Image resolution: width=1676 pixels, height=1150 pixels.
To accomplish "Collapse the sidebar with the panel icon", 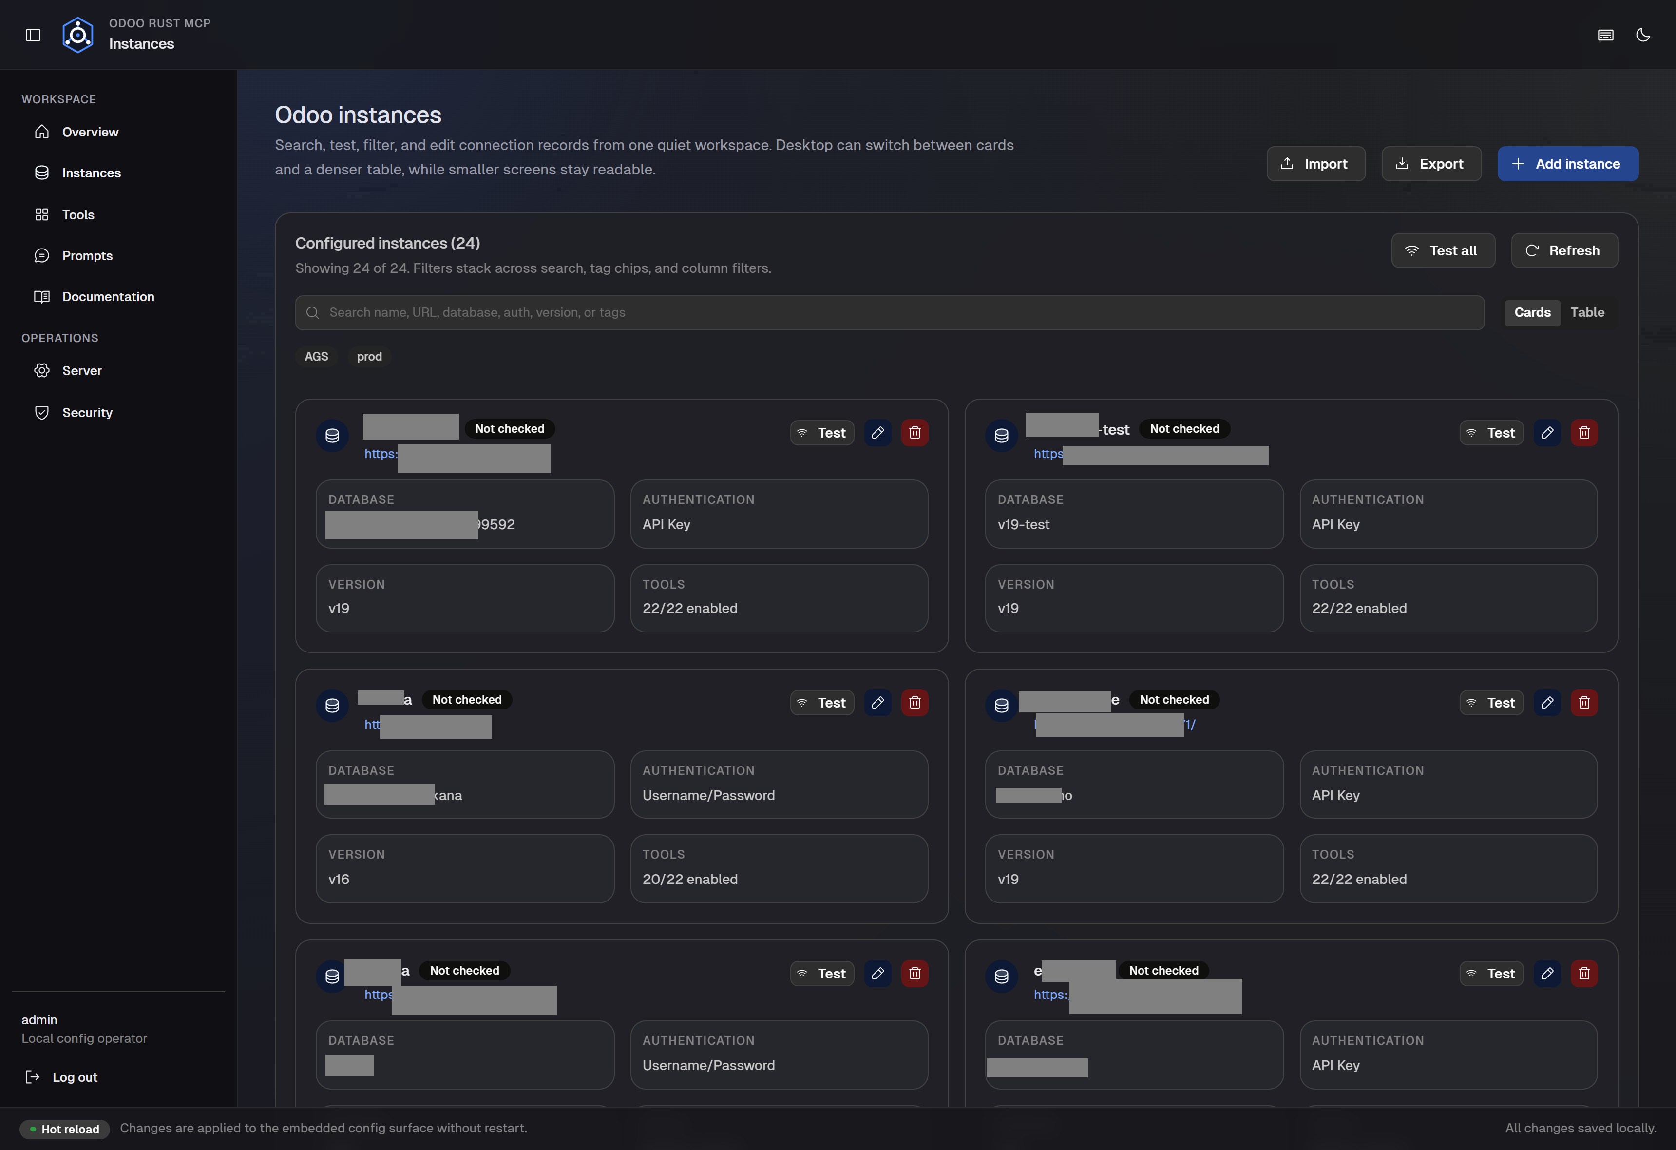I will (33, 35).
